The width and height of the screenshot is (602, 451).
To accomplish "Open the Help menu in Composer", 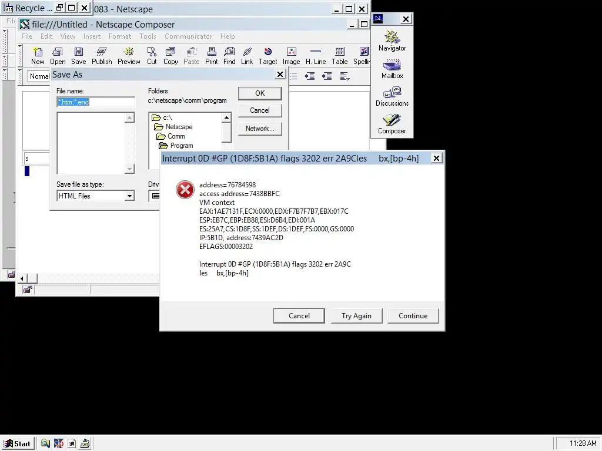I will [x=228, y=36].
